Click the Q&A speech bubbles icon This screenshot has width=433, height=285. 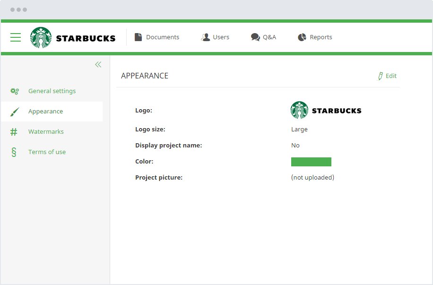[255, 37]
